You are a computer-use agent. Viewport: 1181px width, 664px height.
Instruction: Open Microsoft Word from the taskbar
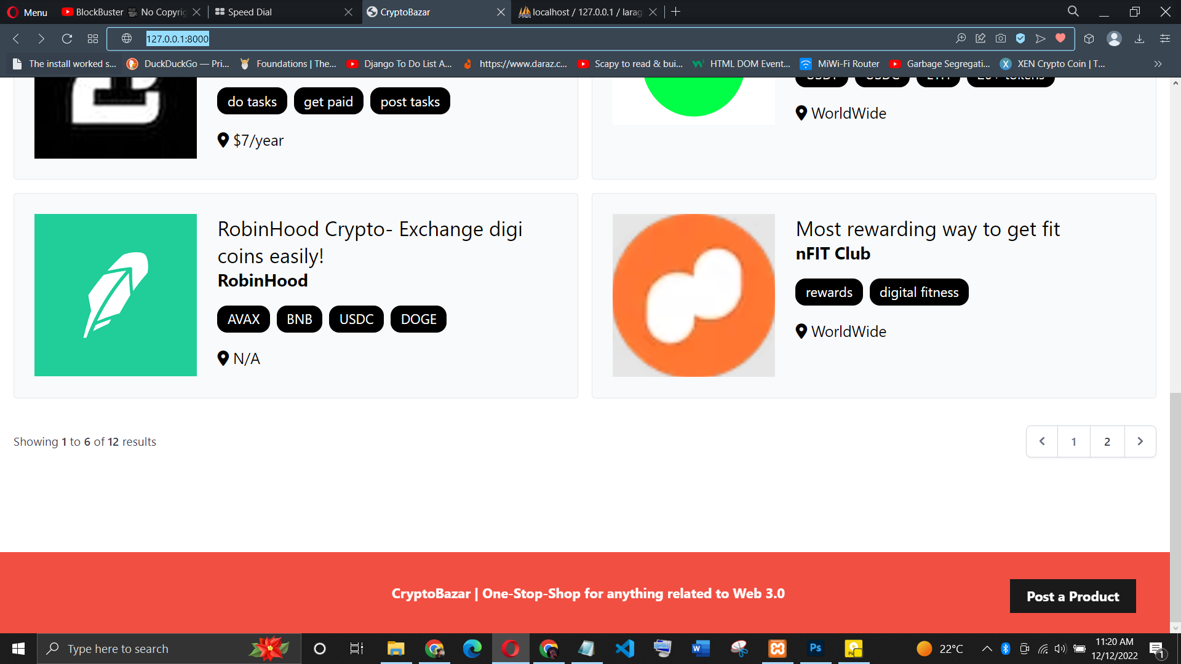[x=701, y=648]
